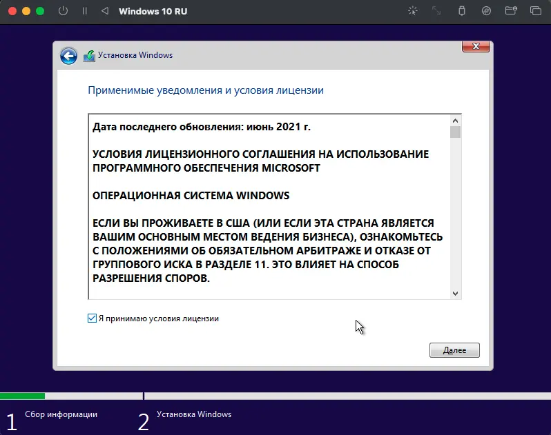Click the Установка Windows dialog title text
The height and width of the screenshot is (435, 551).
point(135,55)
